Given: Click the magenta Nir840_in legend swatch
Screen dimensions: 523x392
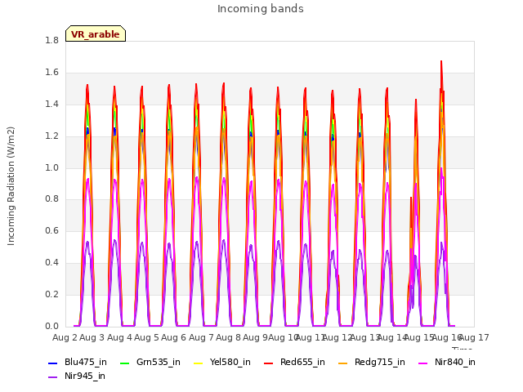Looking at the screenshot, I should click(x=423, y=363).
